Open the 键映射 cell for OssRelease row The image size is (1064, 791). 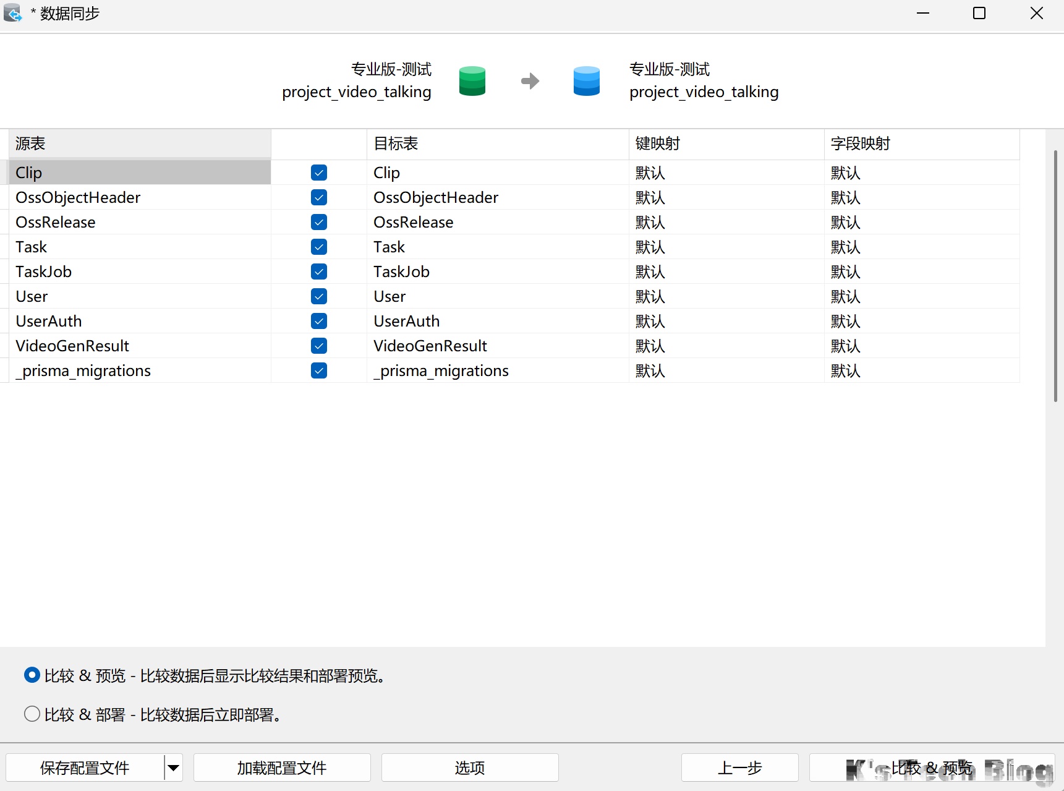[x=726, y=222]
